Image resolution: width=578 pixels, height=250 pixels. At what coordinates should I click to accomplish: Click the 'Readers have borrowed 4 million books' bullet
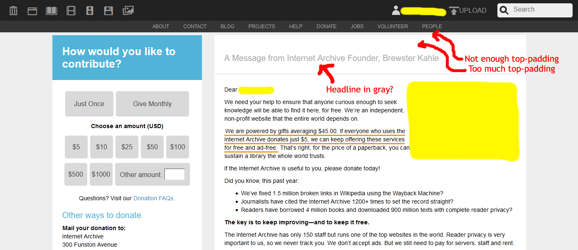pyautogui.click(x=376, y=210)
